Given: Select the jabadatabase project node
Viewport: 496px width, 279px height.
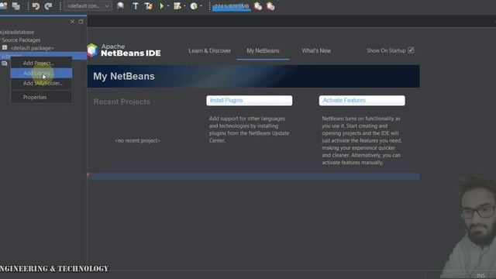Looking at the screenshot, I should (x=17, y=32).
